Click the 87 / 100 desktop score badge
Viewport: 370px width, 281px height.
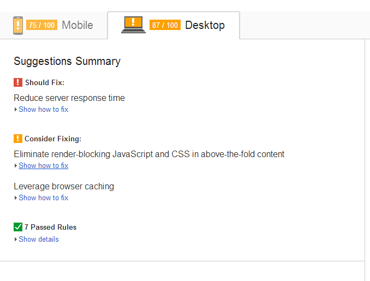pyautogui.click(x=165, y=25)
